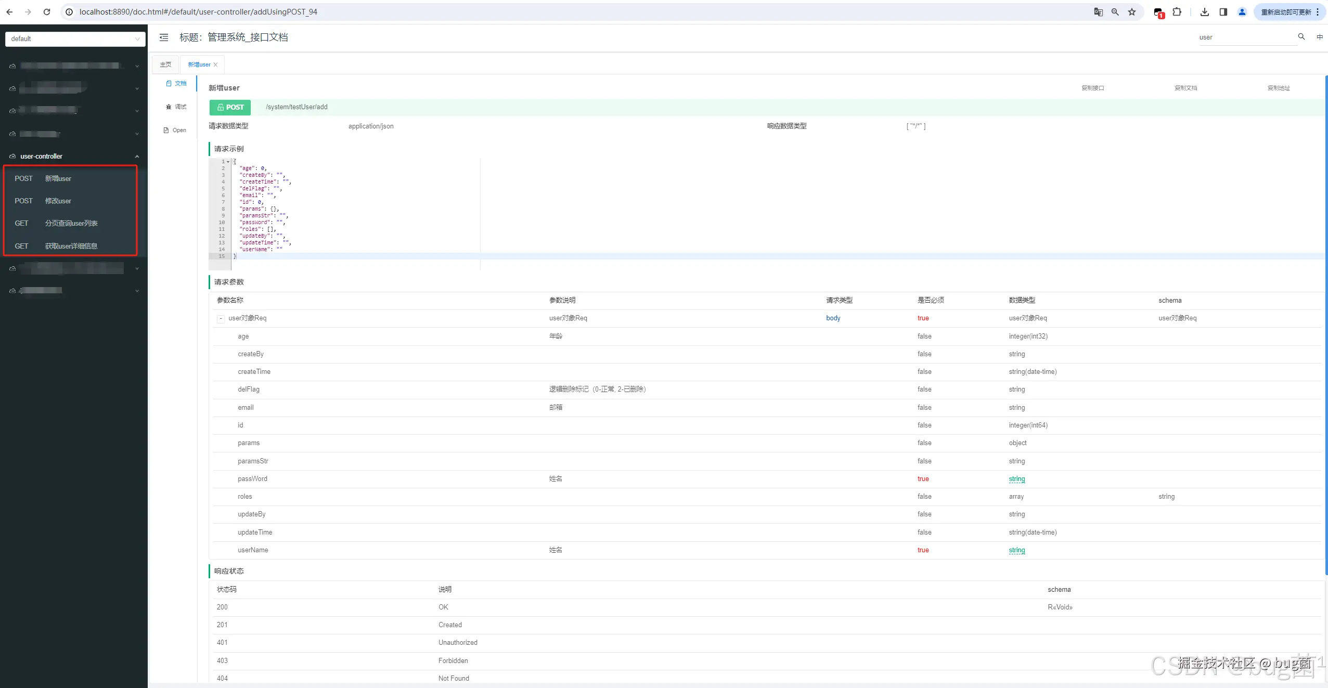Open the default group dropdown
Viewport: 1328px width, 688px height.
[75, 39]
